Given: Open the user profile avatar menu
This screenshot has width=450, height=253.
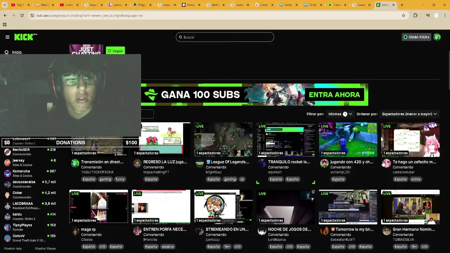Looking at the screenshot, I should coord(437,37).
